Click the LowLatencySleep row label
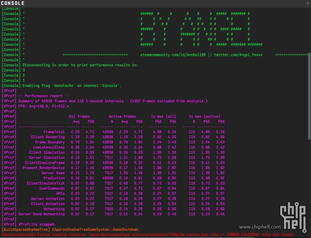This screenshot has height=238, width=311. click(49, 147)
